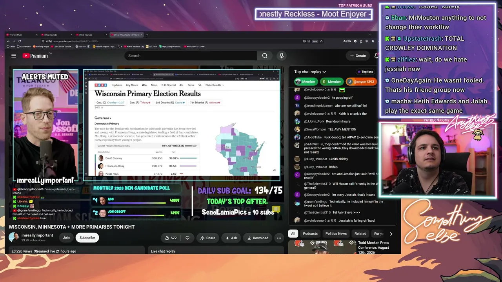Screen dimensions: 502x282
Task: Open trendingoldgamer's avatar in chat
Action: 297,106
